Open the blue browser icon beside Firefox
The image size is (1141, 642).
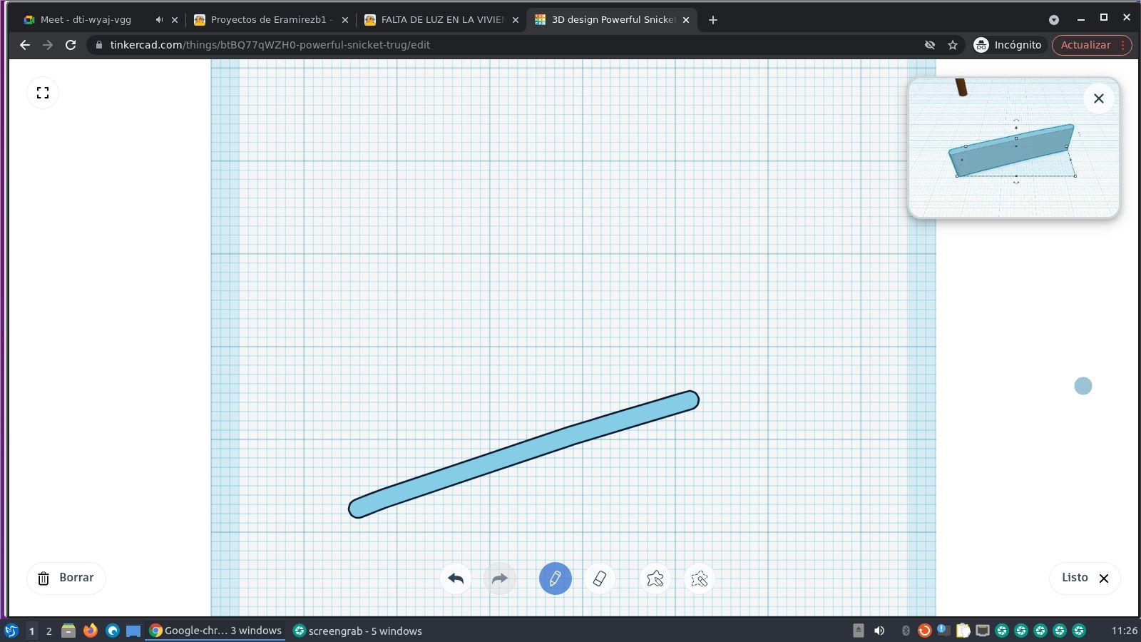point(112,631)
